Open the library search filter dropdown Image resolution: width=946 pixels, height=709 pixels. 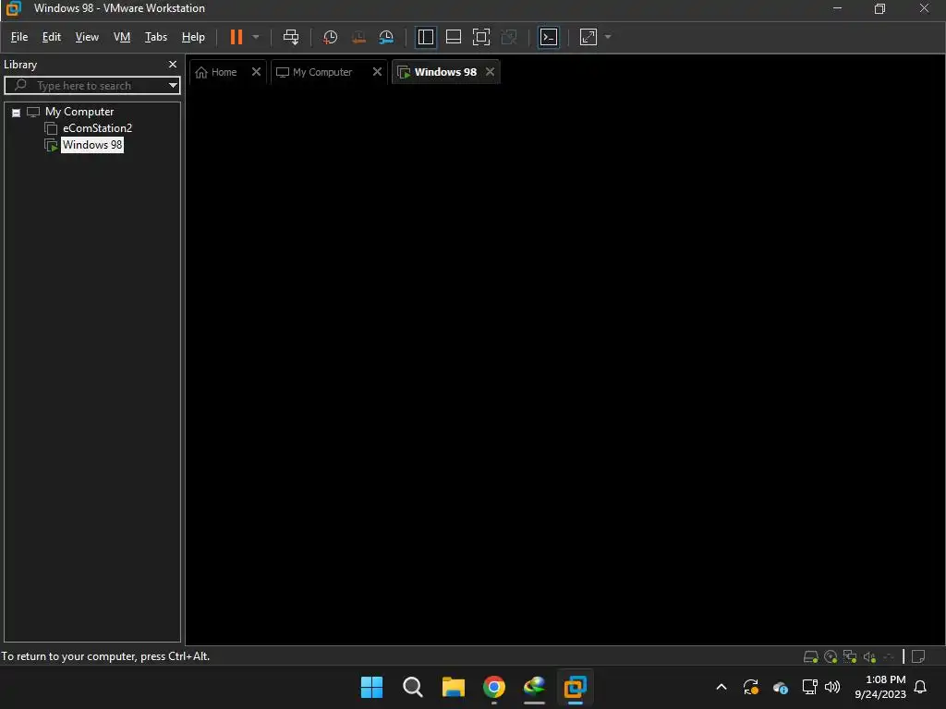pos(173,86)
